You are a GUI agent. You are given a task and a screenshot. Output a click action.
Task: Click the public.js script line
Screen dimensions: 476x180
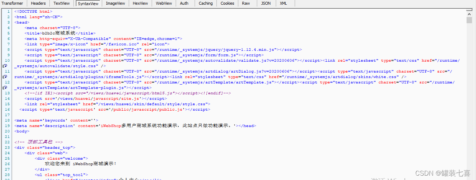coord(115,110)
